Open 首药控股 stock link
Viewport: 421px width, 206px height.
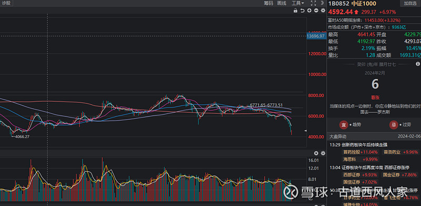point(352,152)
